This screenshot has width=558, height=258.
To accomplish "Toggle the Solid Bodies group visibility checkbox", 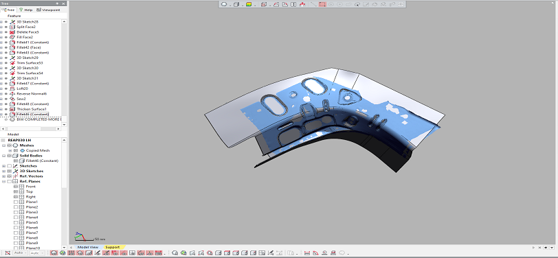I will (x=9, y=156).
